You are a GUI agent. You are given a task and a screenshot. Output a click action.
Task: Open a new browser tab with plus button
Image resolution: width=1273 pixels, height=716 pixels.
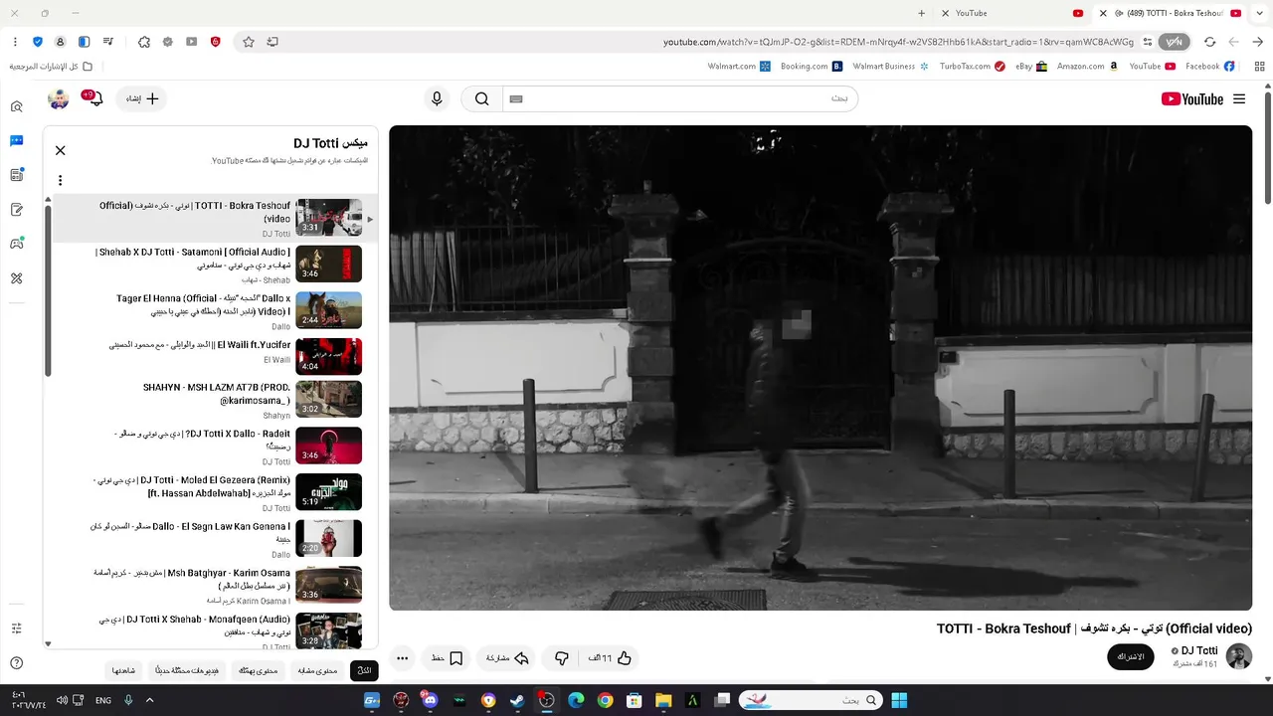tap(922, 13)
